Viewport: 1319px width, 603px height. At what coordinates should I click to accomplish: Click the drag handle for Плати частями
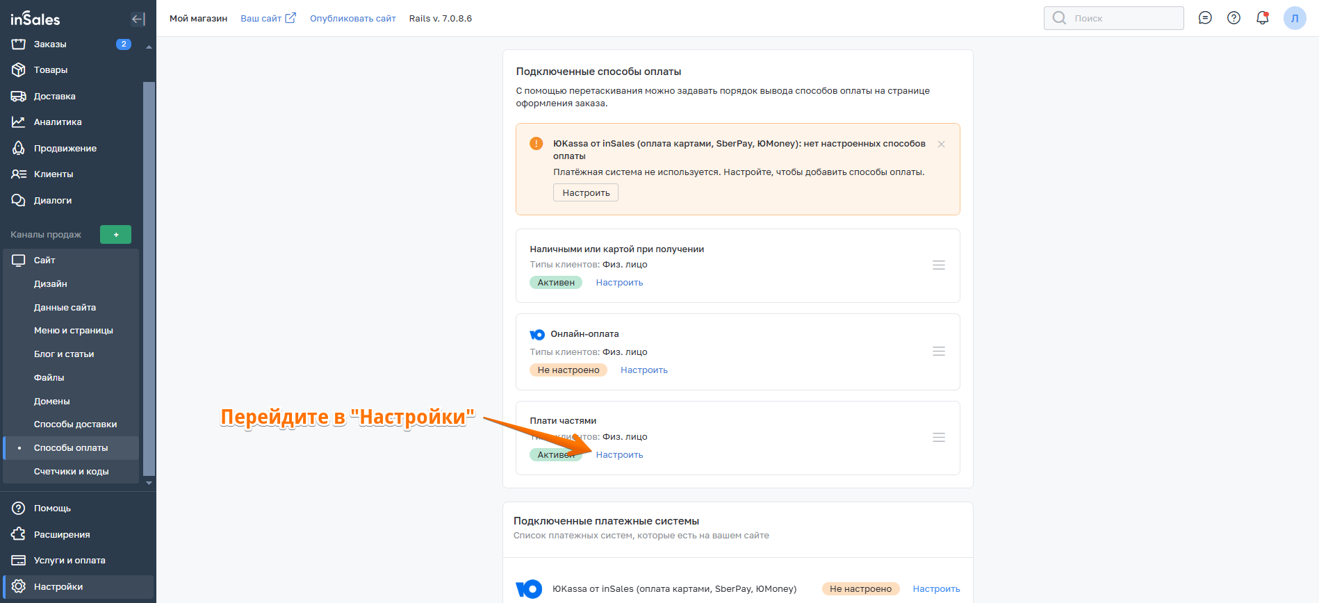coord(938,438)
